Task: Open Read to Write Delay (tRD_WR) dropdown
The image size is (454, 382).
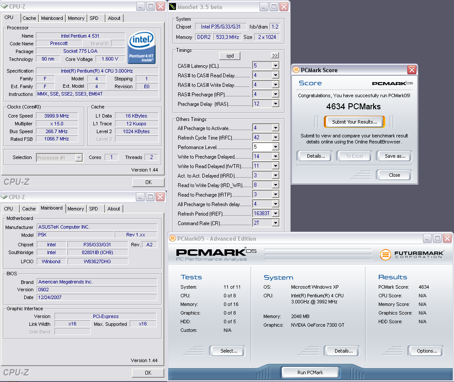Action: coord(275,185)
